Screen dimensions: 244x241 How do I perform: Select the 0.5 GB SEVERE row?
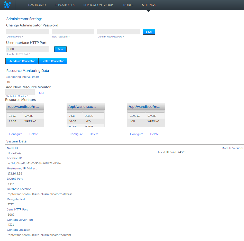(25, 116)
